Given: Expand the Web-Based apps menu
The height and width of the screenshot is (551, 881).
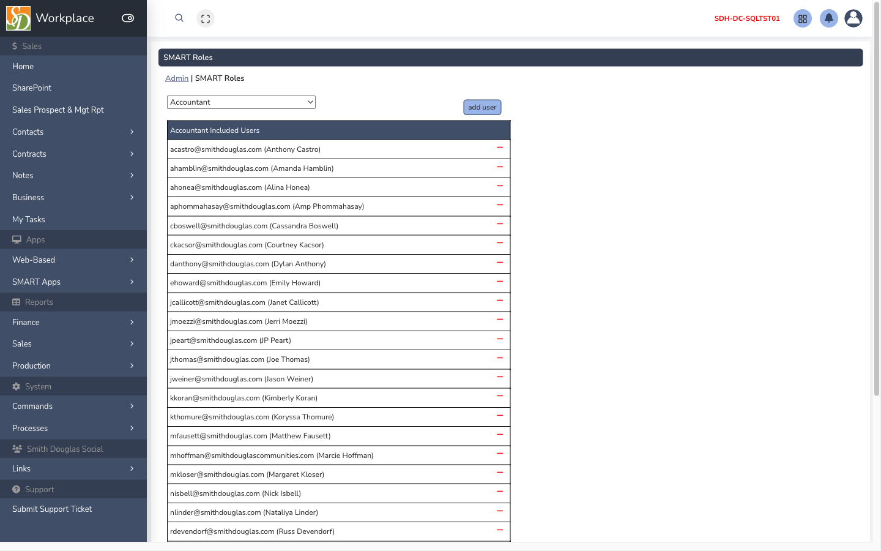Looking at the screenshot, I should point(73,260).
